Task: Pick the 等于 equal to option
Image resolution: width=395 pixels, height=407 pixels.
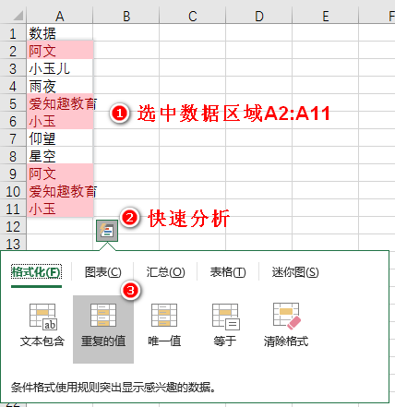Action: (x=225, y=326)
